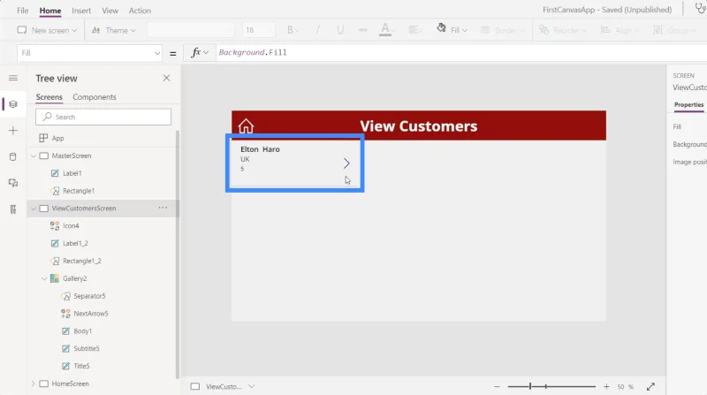The height and width of the screenshot is (395, 707).
Task: Open the fx formula dropdown
Action: tap(200, 52)
